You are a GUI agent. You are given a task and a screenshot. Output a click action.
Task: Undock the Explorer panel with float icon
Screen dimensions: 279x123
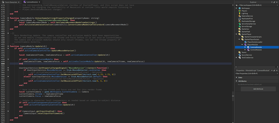point(274,2)
